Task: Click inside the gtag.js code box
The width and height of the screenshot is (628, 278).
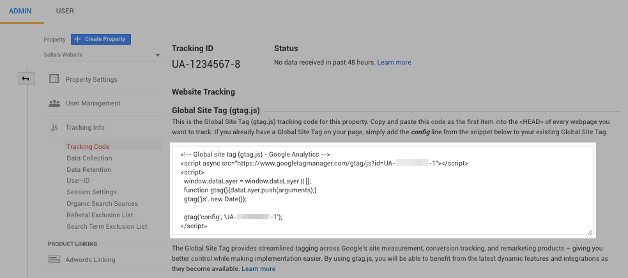Action: pyautogui.click(x=383, y=192)
